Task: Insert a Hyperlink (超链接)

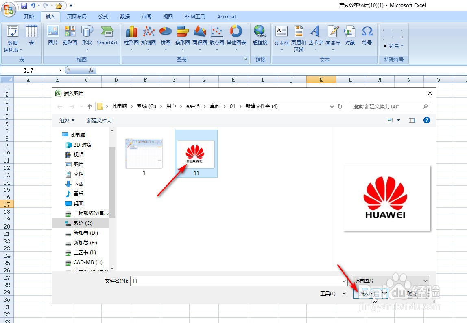Action: [x=260, y=35]
